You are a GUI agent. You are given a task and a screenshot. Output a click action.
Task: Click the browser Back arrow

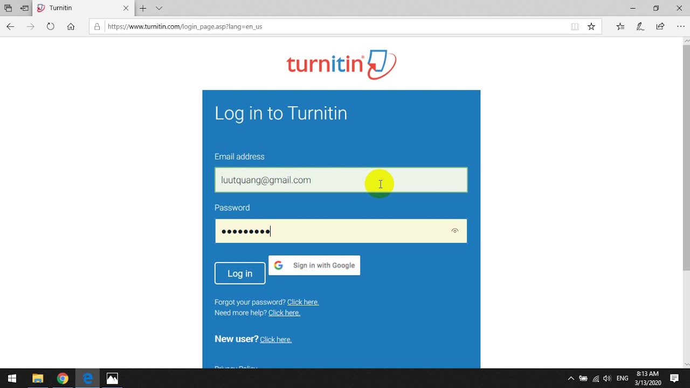coord(10,26)
